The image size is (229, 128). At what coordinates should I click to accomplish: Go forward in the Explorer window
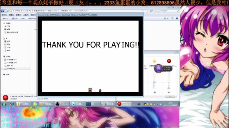click(x=6, y=11)
